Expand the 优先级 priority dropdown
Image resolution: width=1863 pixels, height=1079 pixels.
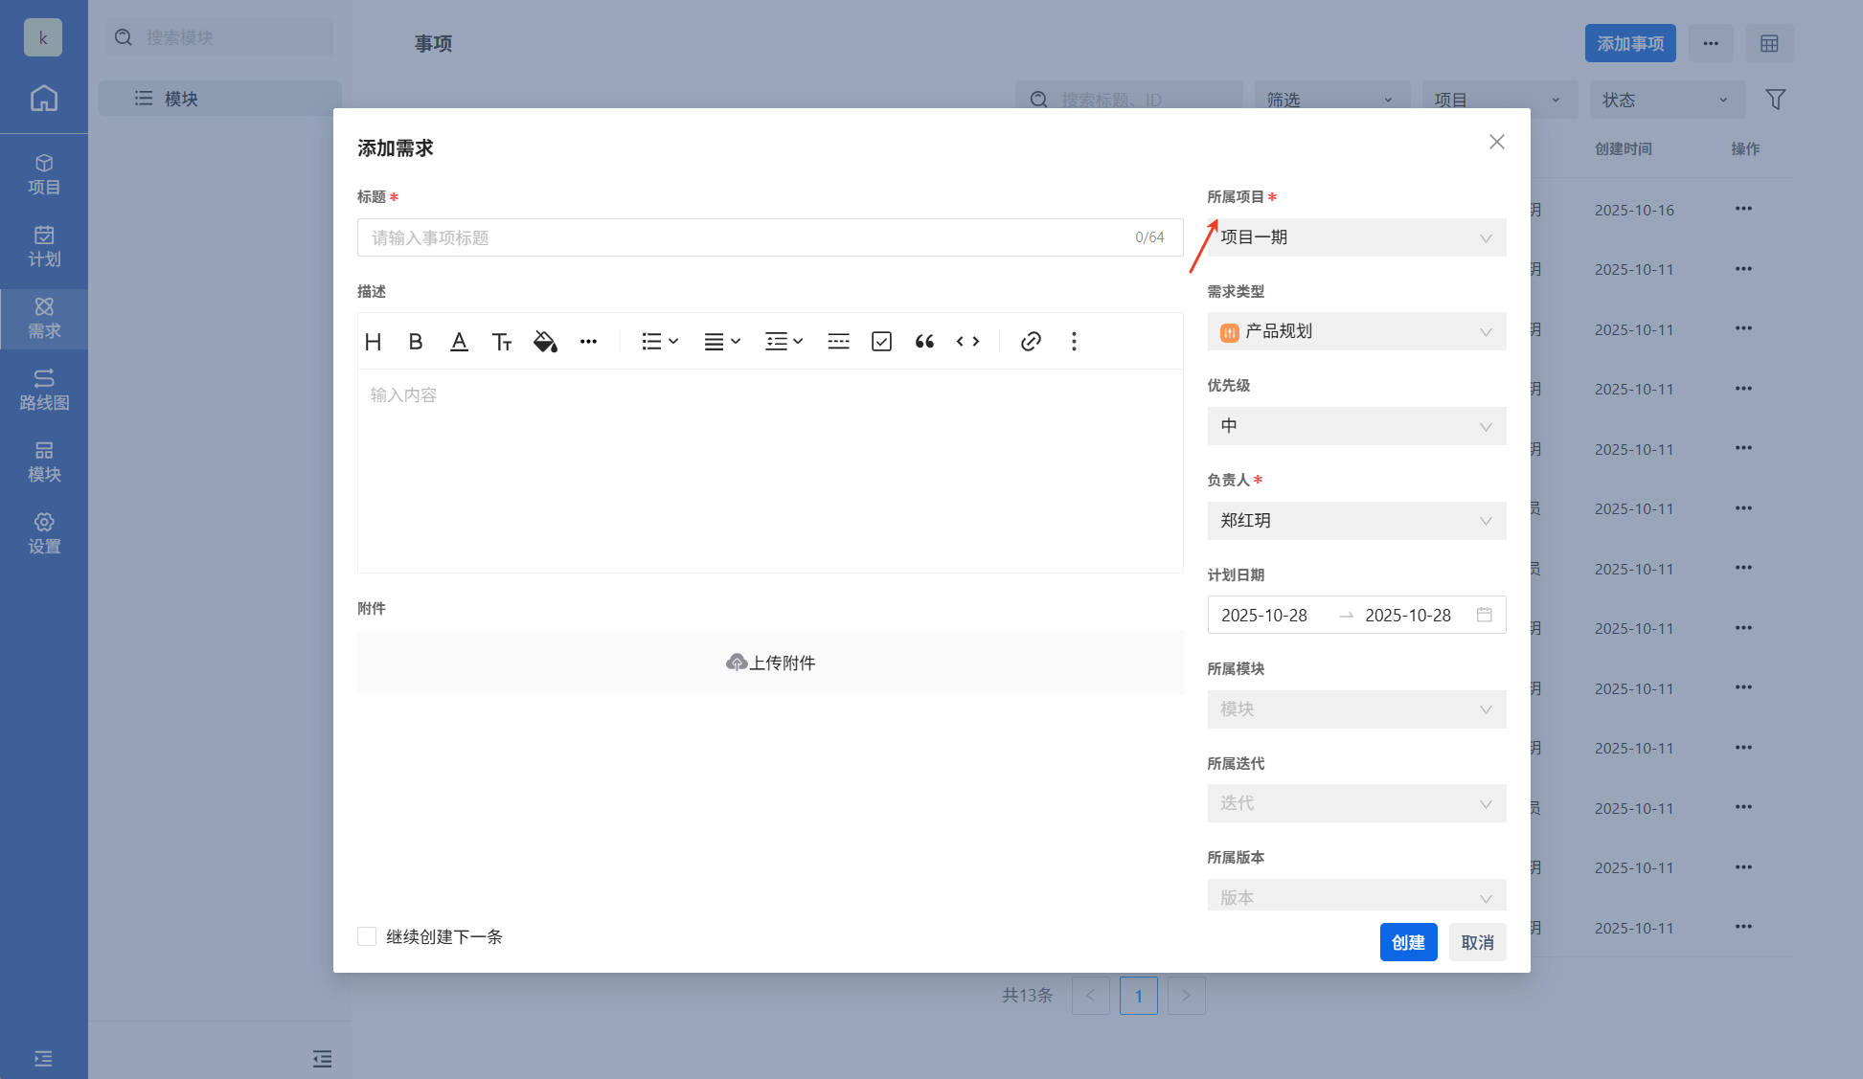pyautogui.click(x=1355, y=426)
